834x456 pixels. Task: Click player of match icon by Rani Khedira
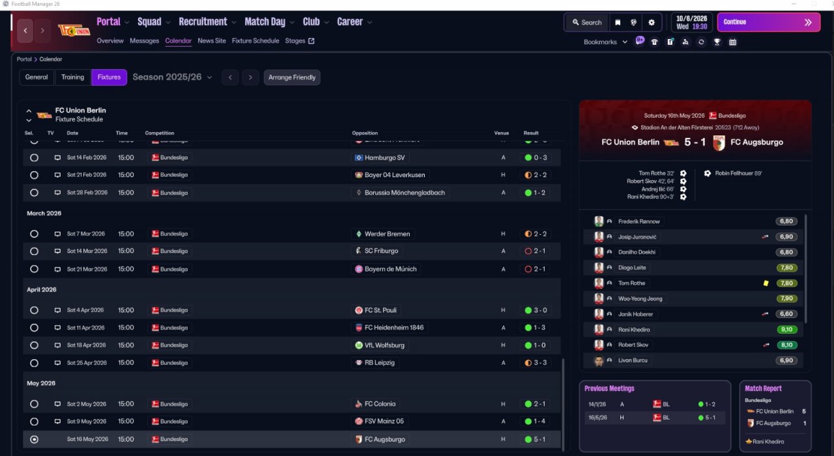(x=749, y=442)
